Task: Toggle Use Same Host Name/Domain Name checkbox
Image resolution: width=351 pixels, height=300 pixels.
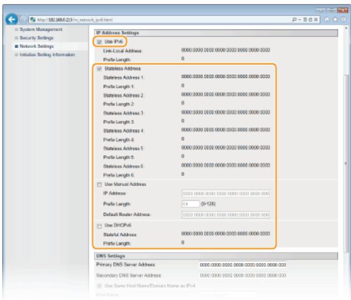Action: 99,286
